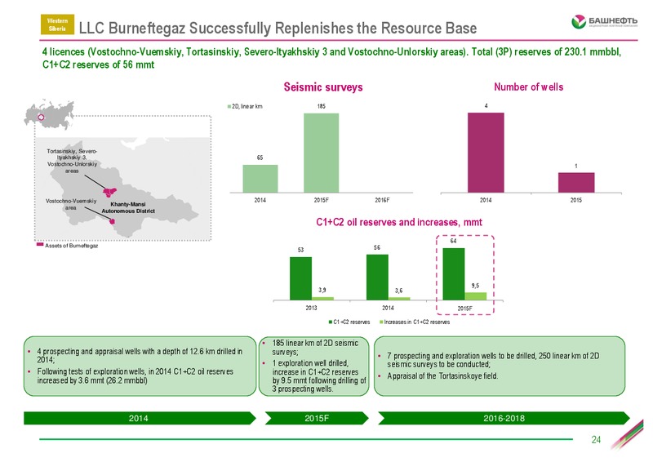Select the 2013 reserves bar labeled 53

(300, 278)
